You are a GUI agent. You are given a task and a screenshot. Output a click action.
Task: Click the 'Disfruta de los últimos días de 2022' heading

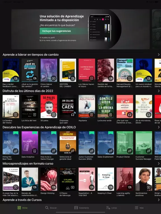(x=28, y=91)
